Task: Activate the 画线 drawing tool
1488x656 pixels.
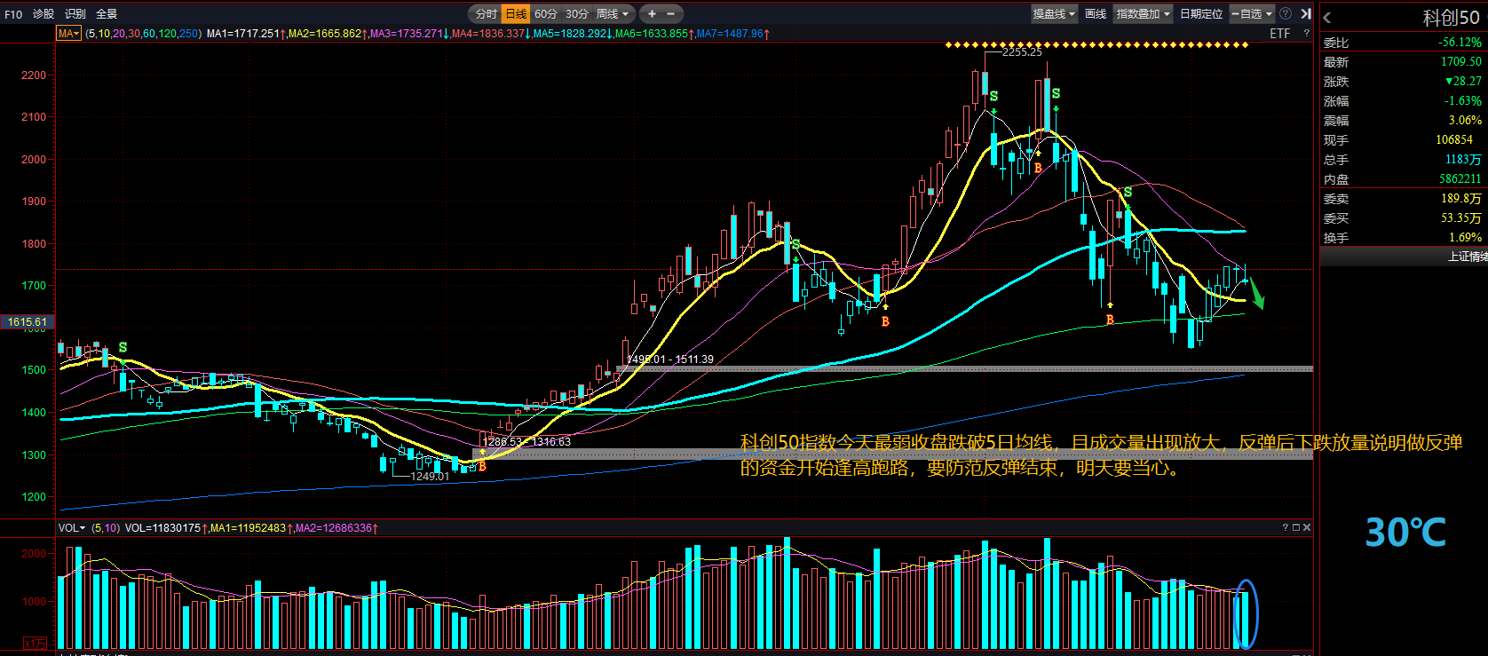Action: (1096, 14)
